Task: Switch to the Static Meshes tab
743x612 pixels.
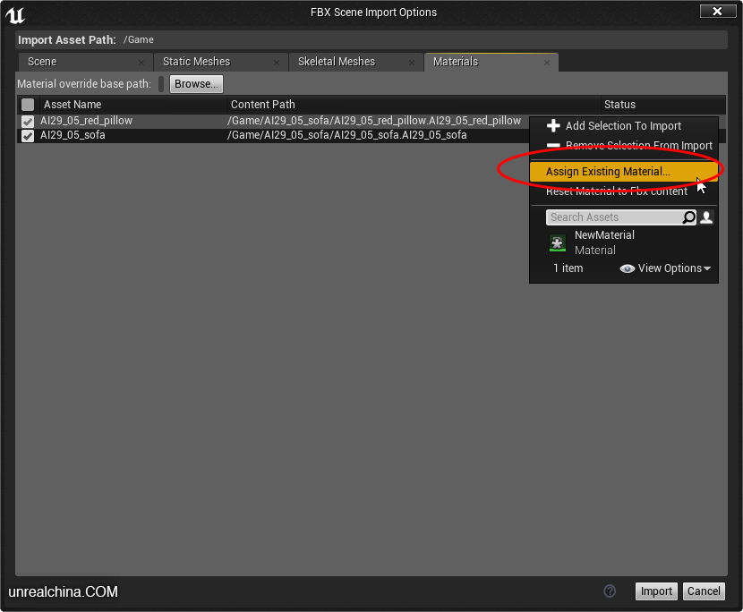Action: pyautogui.click(x=196, y=62)
